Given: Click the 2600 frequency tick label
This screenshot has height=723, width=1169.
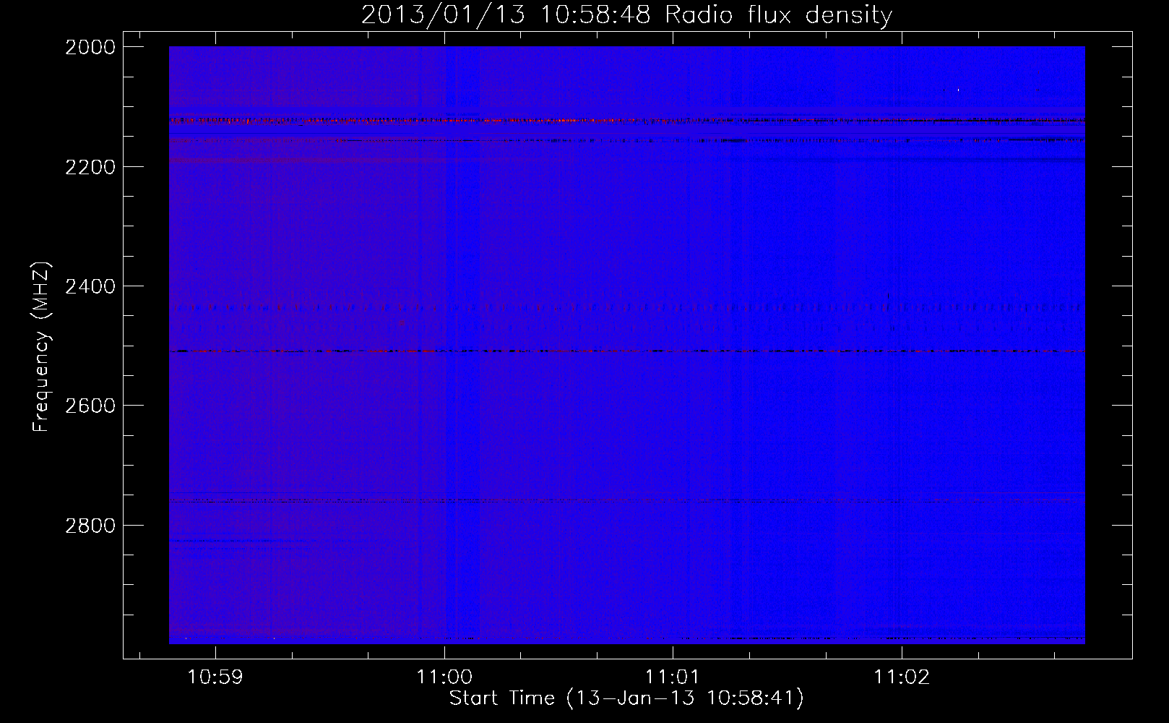Looking at the screenshot, I should pyautogui.click(x=90, y=406).
